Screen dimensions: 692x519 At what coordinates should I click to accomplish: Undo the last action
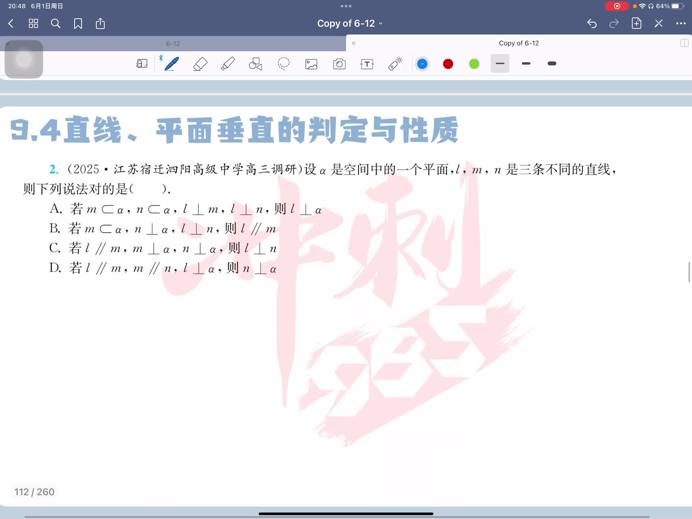point(592,24)
